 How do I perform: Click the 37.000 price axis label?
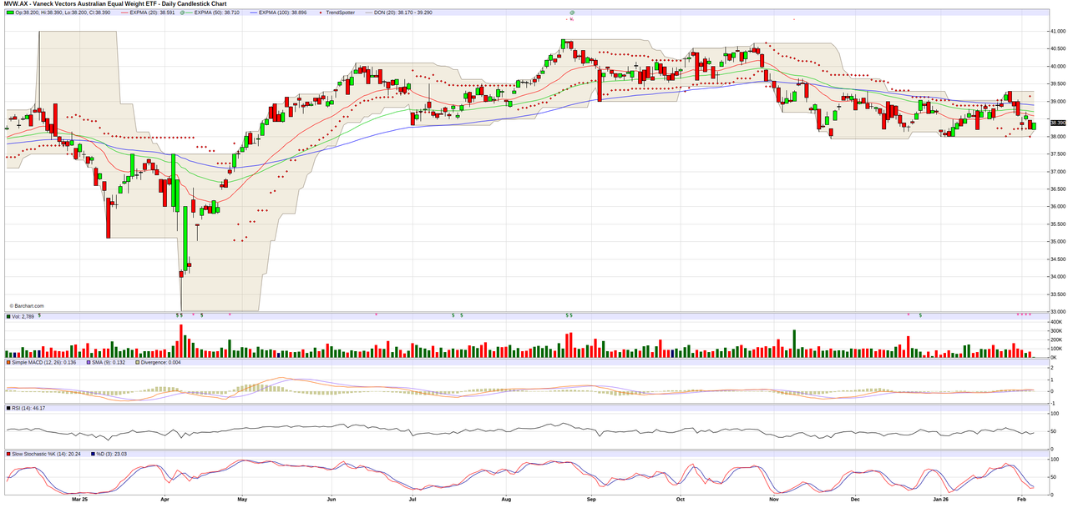(1056, 171)
